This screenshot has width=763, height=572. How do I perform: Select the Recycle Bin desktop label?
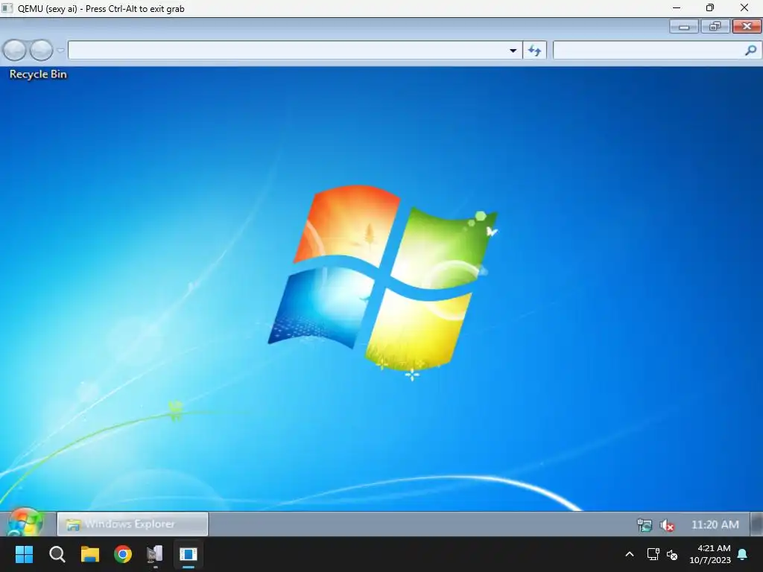coord(38,74)
